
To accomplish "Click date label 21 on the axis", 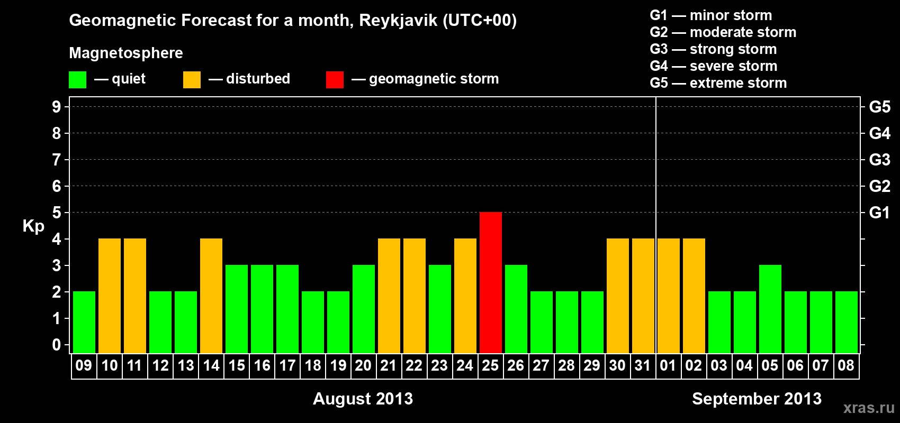I will point(389,366).
